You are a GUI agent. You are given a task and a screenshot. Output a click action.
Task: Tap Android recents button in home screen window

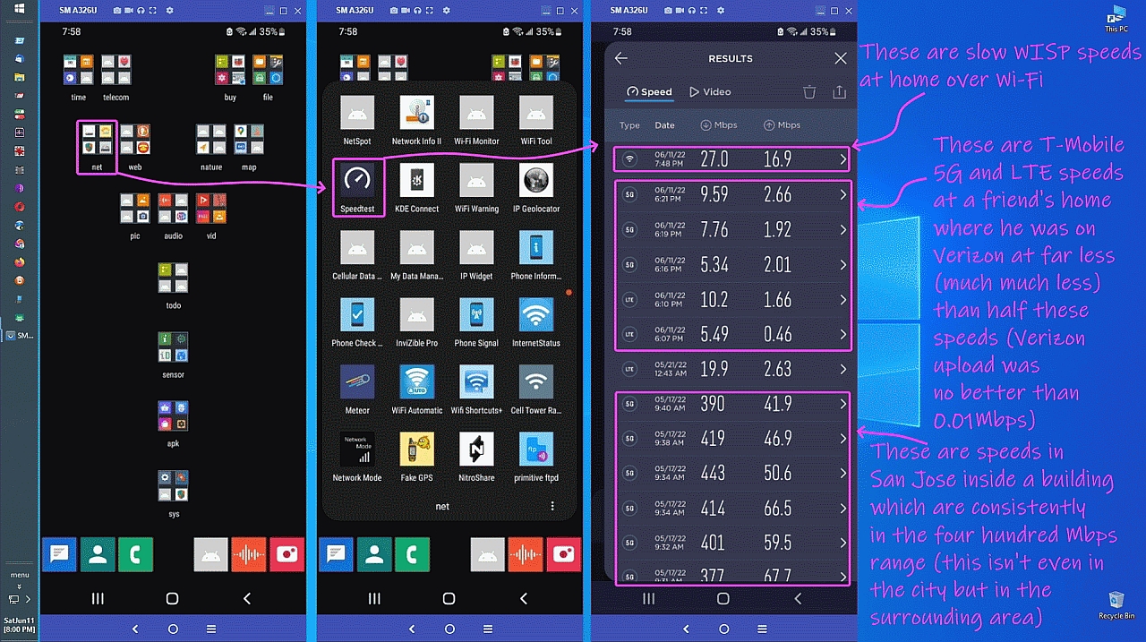98,598
